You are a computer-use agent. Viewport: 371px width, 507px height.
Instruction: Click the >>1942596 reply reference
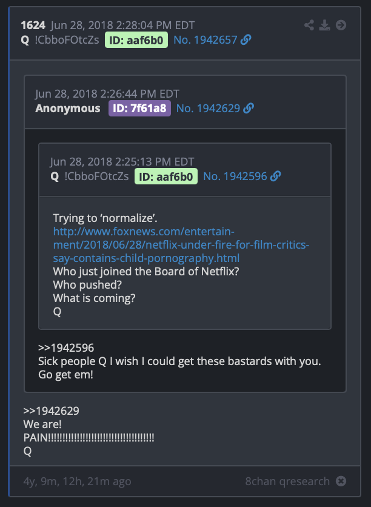(x=66, y=348)
